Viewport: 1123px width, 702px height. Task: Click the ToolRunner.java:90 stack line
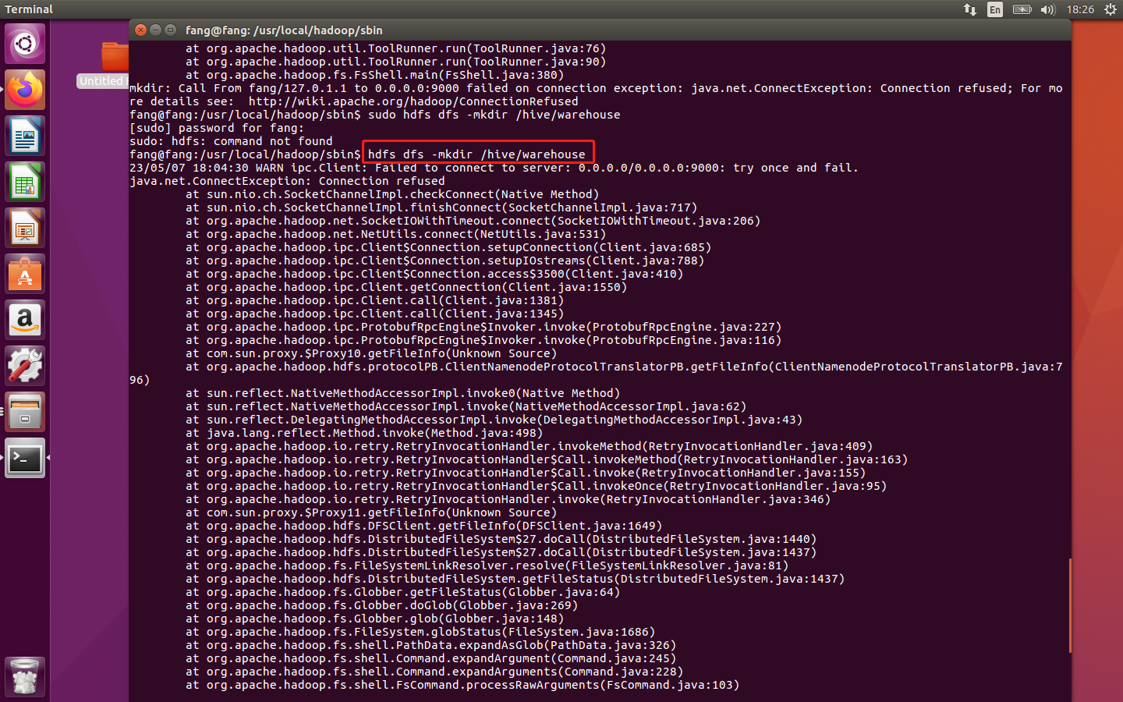(x=395, y=62)
